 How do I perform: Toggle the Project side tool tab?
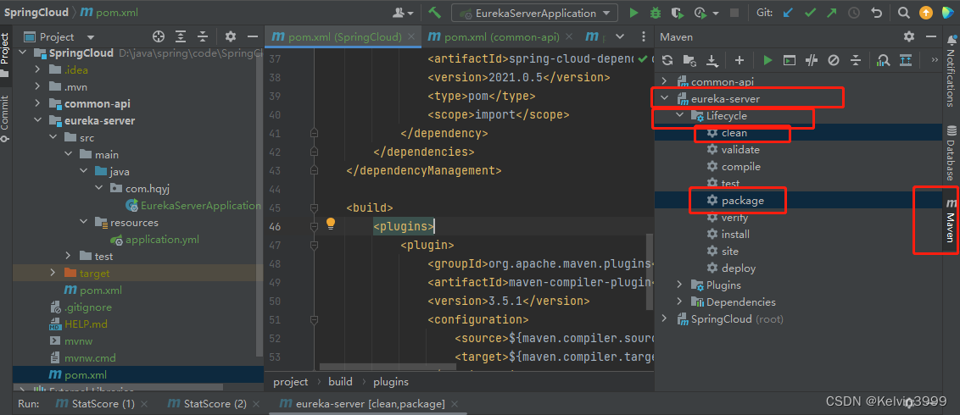[x=5, y=54]
